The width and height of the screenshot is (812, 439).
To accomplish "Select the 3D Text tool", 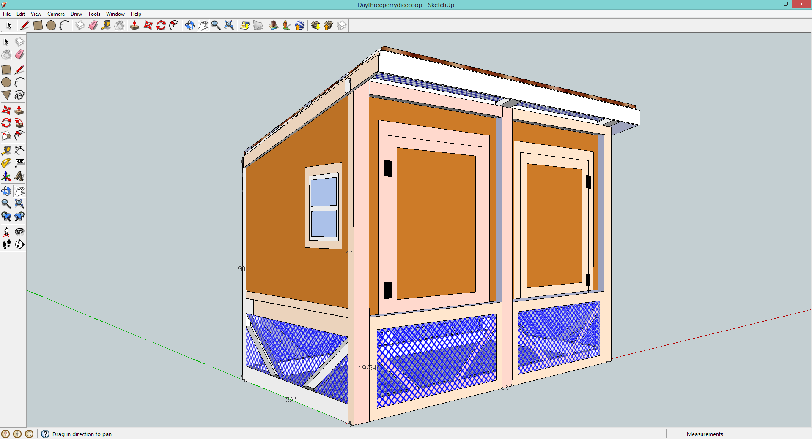I will (x=19, y=176).
